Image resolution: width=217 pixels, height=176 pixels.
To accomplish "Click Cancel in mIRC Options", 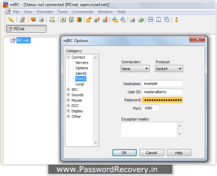I will click(x=152, y=153).
